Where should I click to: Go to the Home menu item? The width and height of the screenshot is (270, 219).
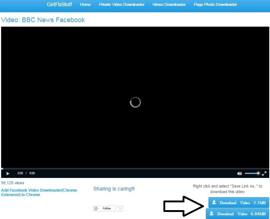[85, 5]
